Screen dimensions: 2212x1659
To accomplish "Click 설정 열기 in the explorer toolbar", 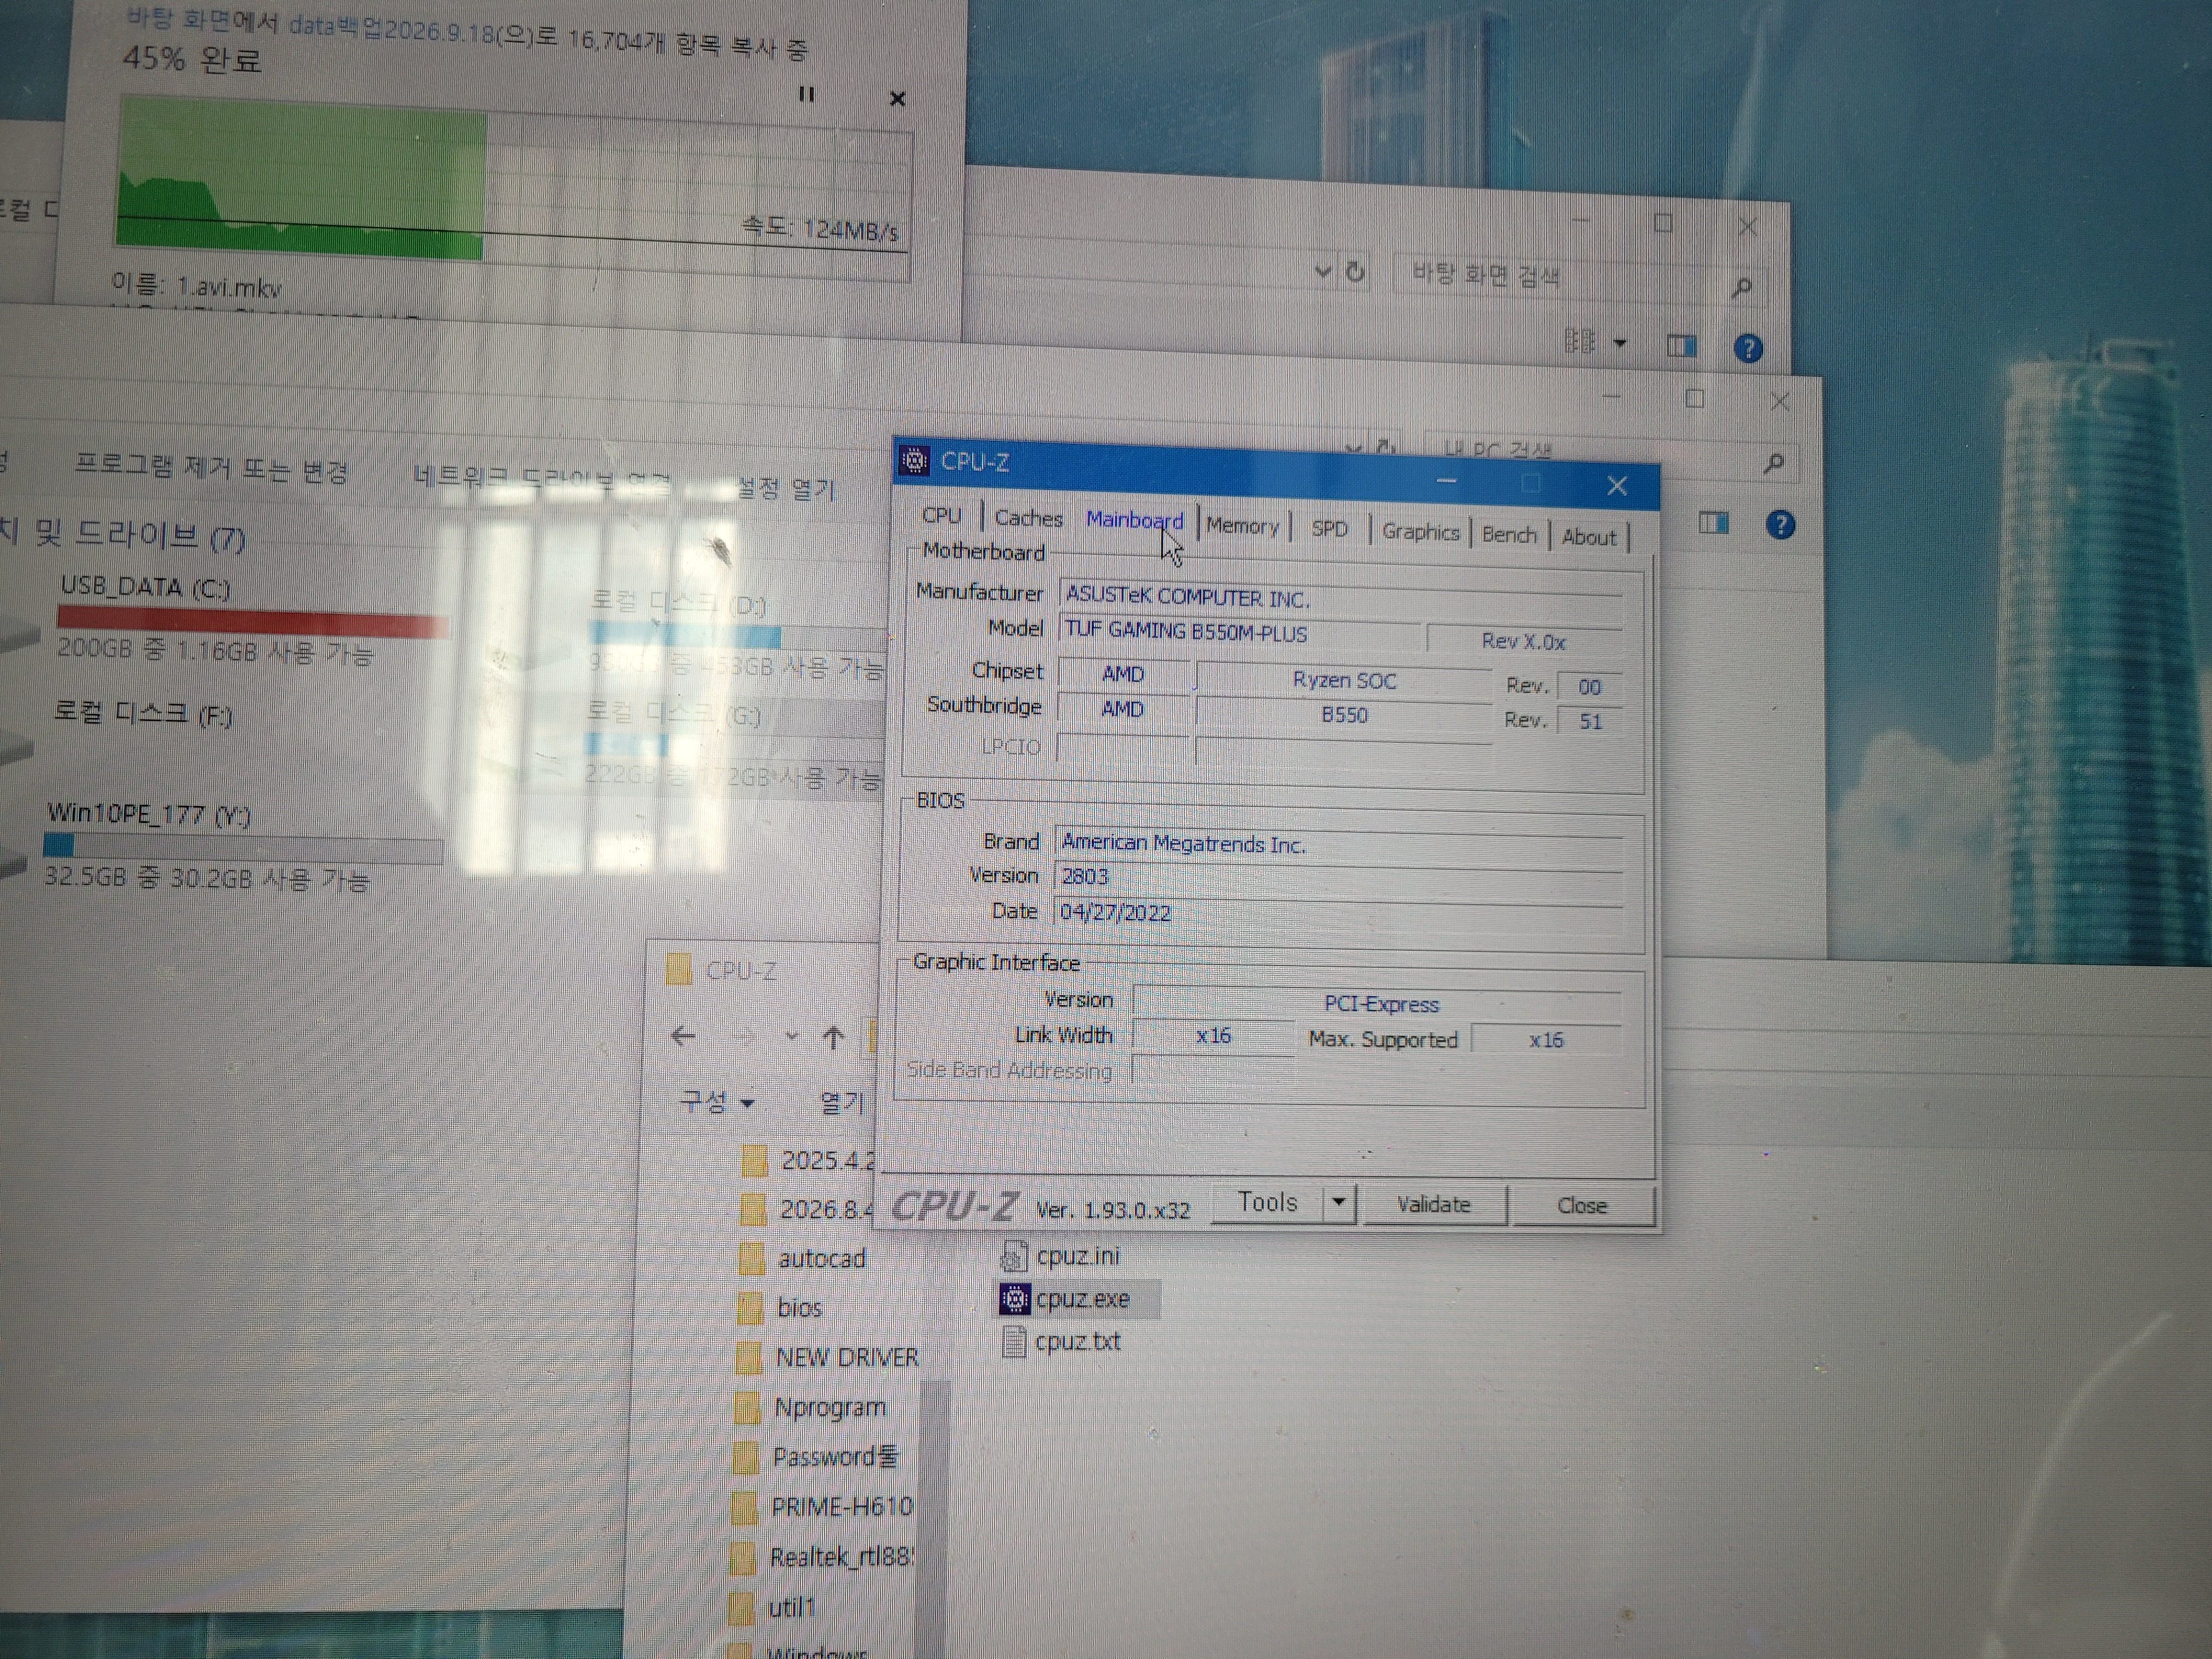I will (x=785, y=488).
